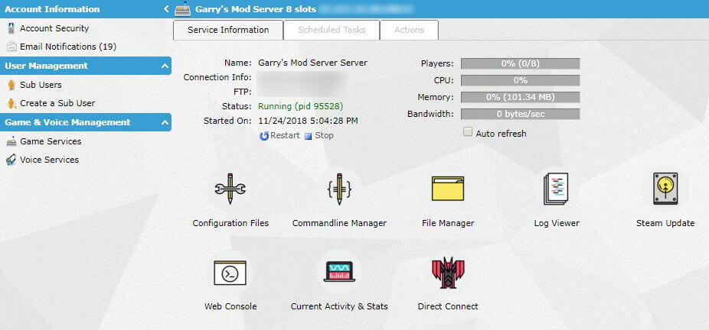The height and width of the screenshot is (330, 709).
Task: Open the Configuration Files icon
Action: [x=230, y=189]
